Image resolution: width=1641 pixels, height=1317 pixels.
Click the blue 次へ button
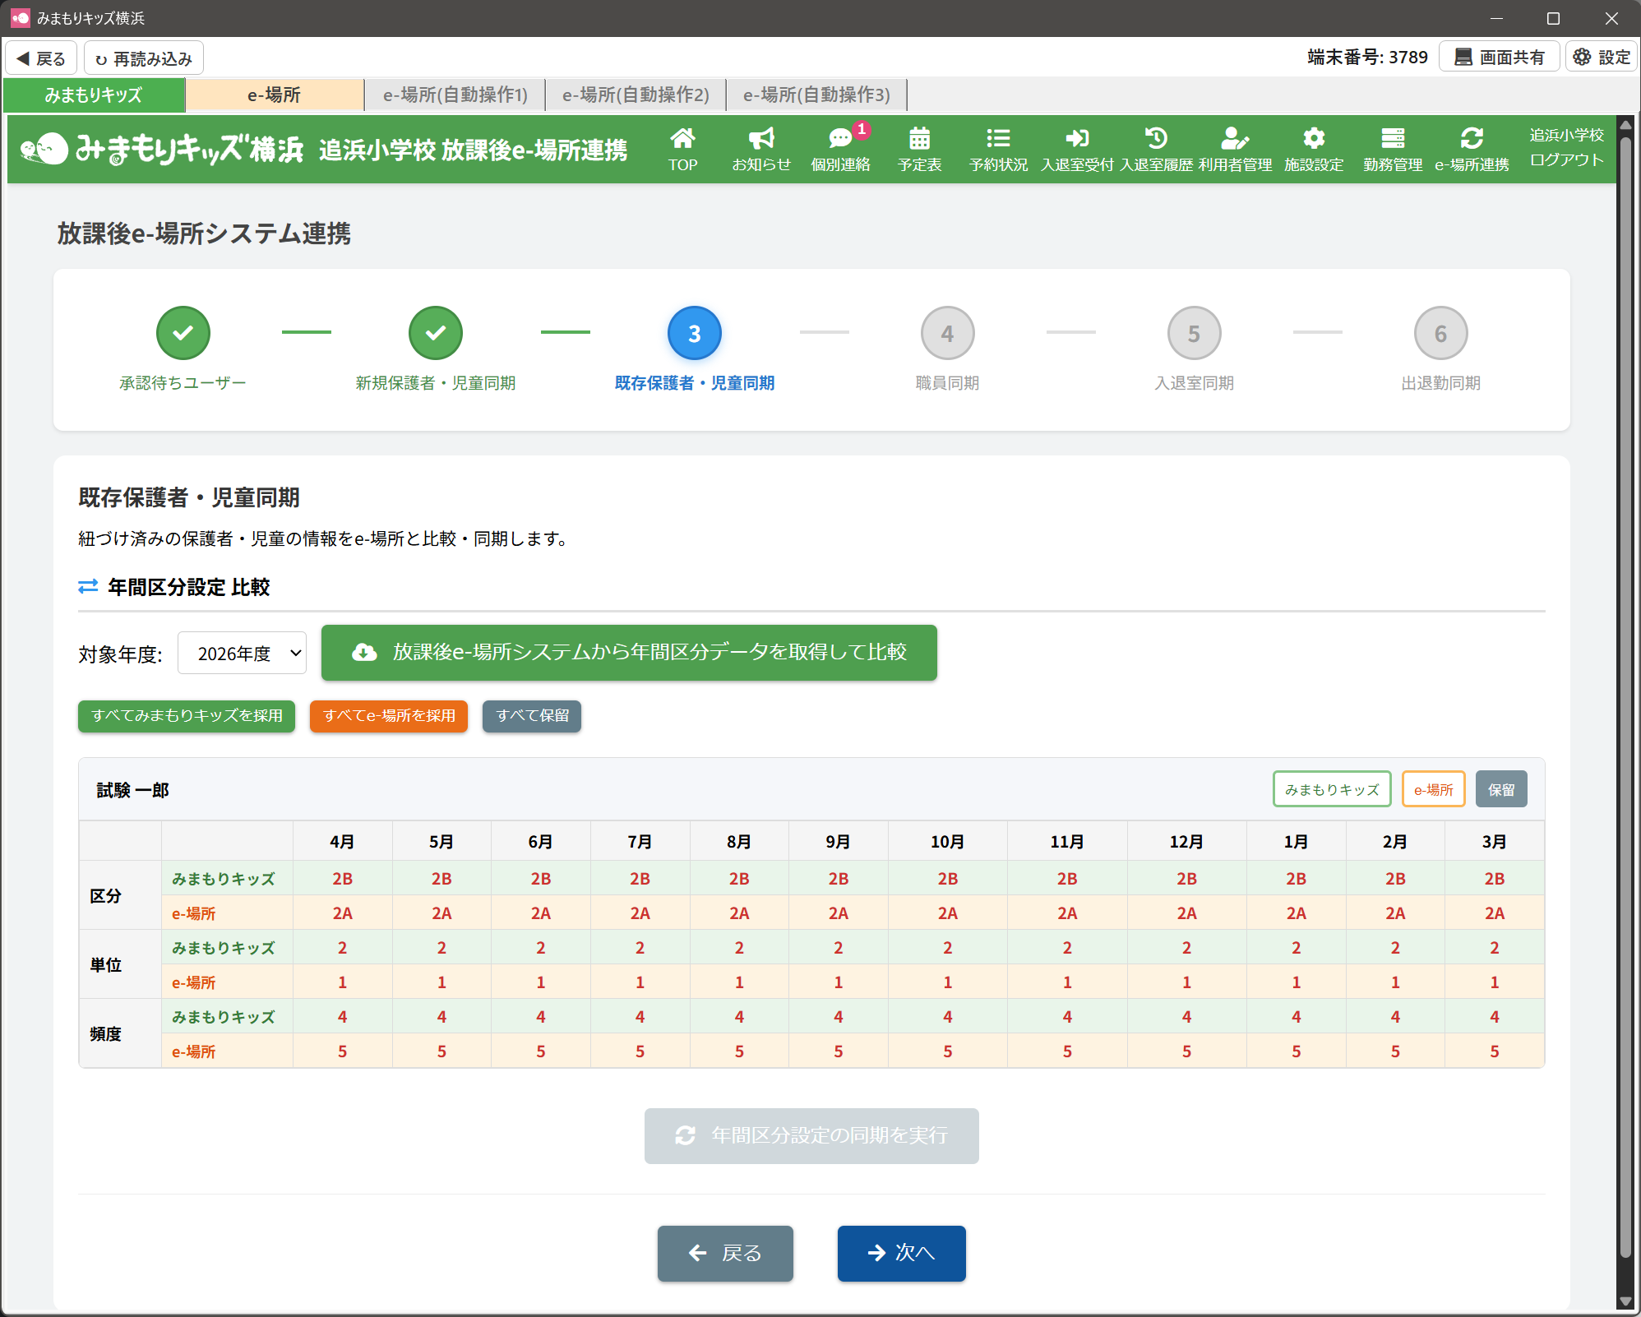[901, 1253]
